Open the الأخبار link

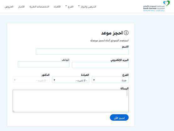[21, 7]
